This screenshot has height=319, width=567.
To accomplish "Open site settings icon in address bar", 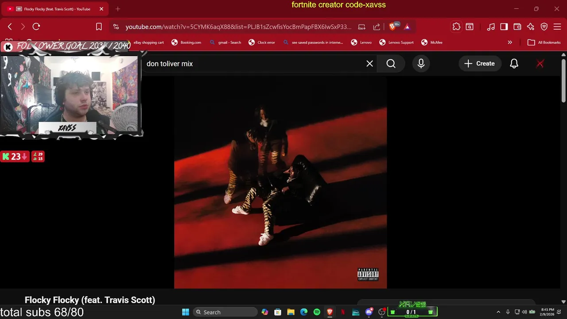I will [116, 27].
